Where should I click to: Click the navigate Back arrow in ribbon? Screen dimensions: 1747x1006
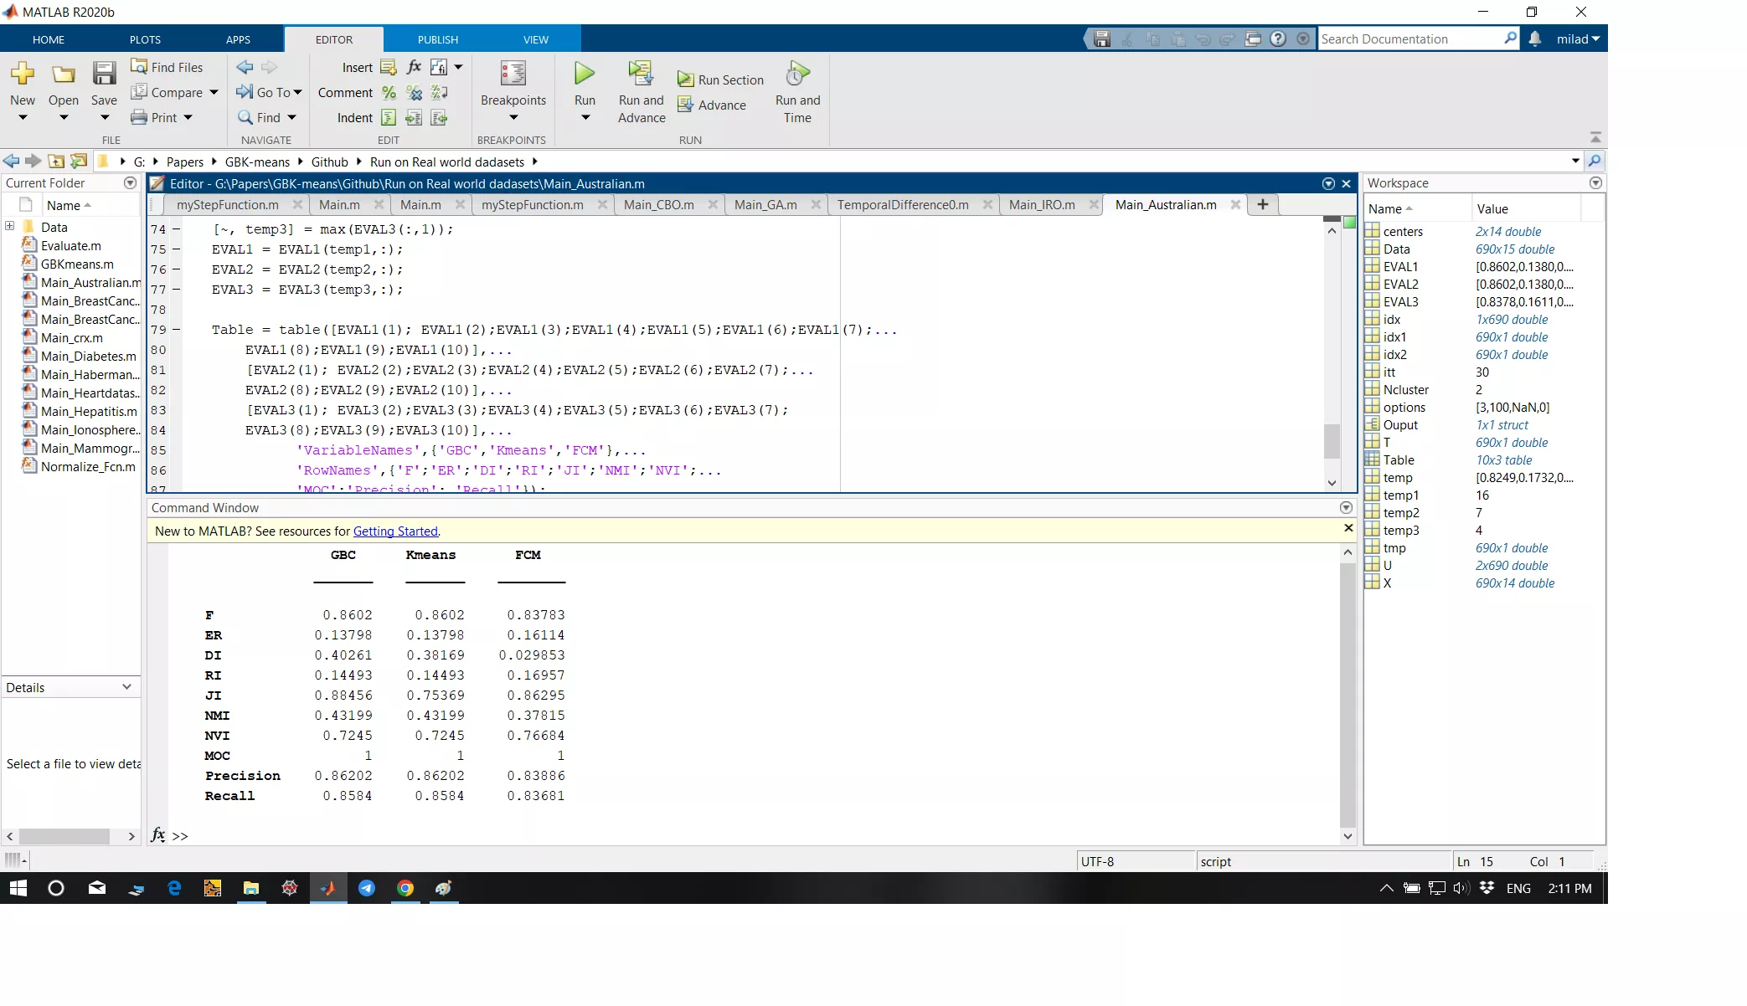245,67
